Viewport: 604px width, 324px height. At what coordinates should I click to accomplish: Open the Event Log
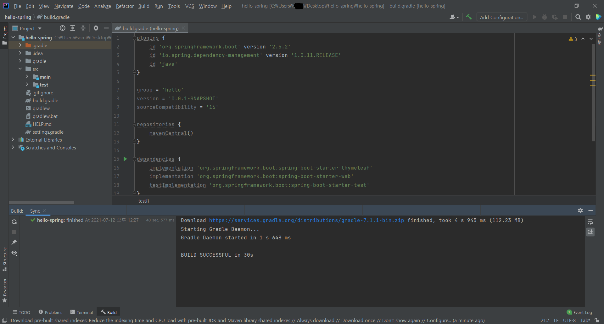[579, 312]
